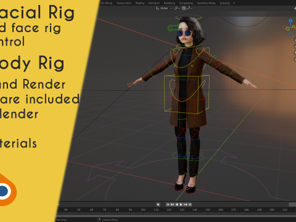Open the Texture Paint workspace tab

point(124,3)
